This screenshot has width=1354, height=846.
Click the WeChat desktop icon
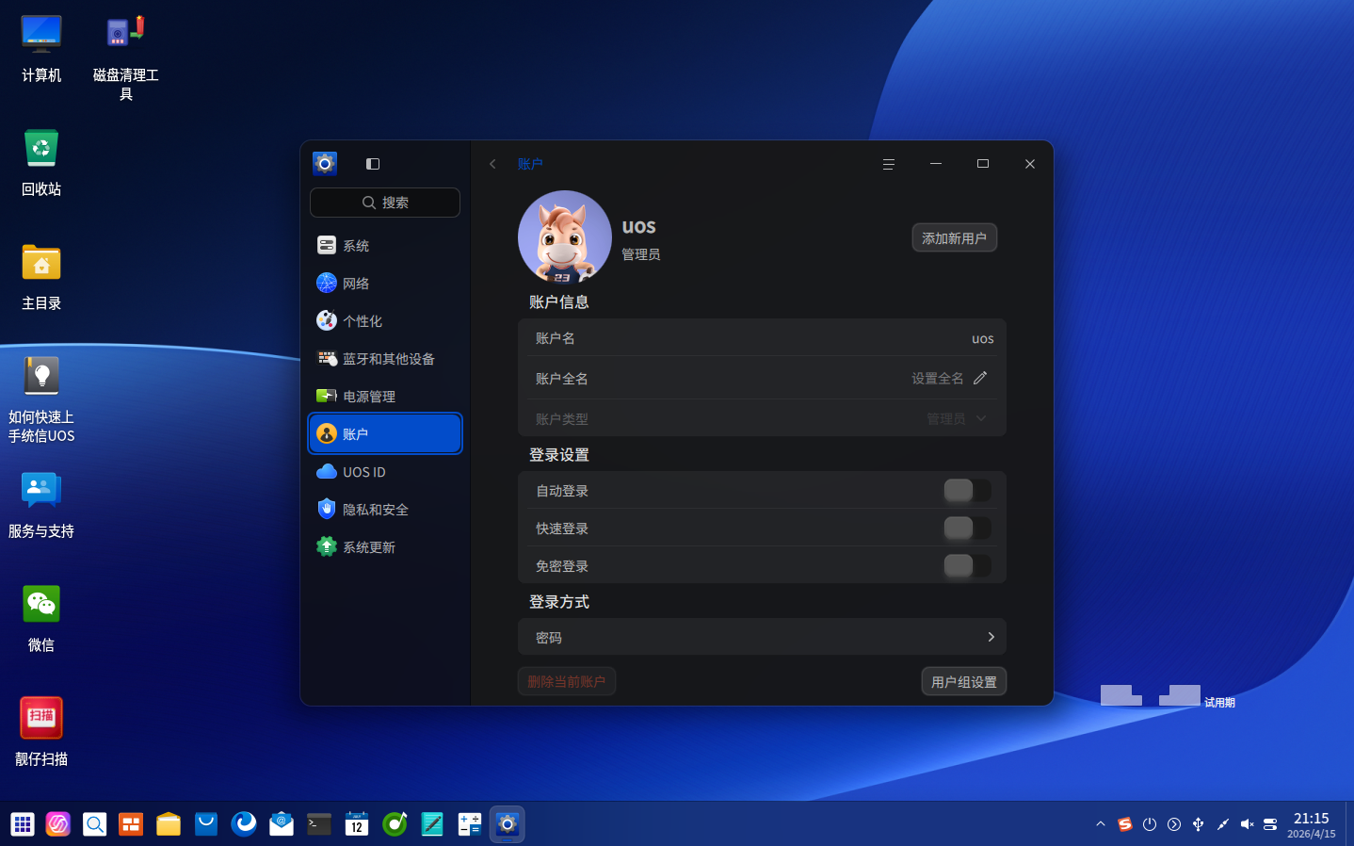coord(41,605)
